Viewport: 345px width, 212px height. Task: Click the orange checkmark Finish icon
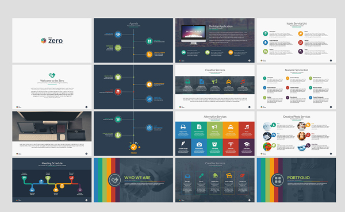[x=133, y=147]
